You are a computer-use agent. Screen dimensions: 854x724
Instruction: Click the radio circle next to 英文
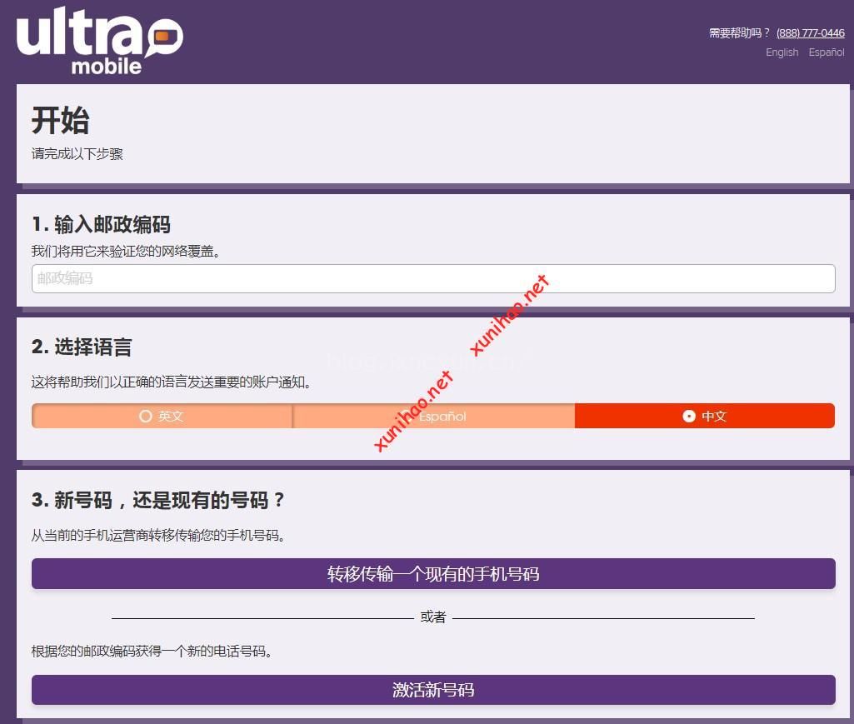coord(146,417)
